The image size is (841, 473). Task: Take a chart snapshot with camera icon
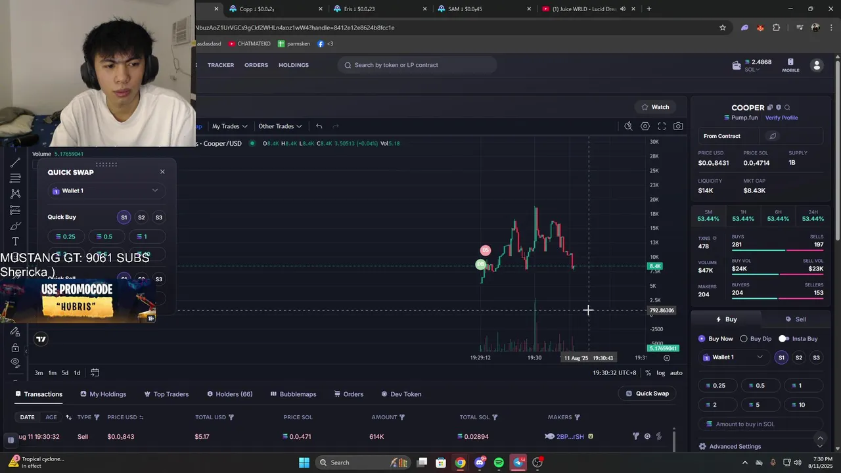pyautogui.click(x=678, y=126)
